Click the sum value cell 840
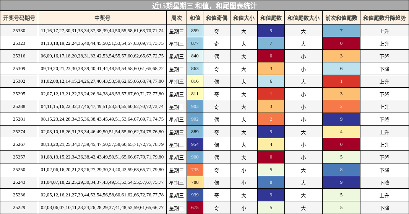The image size is (409, 214). click(x=195, y=56)
